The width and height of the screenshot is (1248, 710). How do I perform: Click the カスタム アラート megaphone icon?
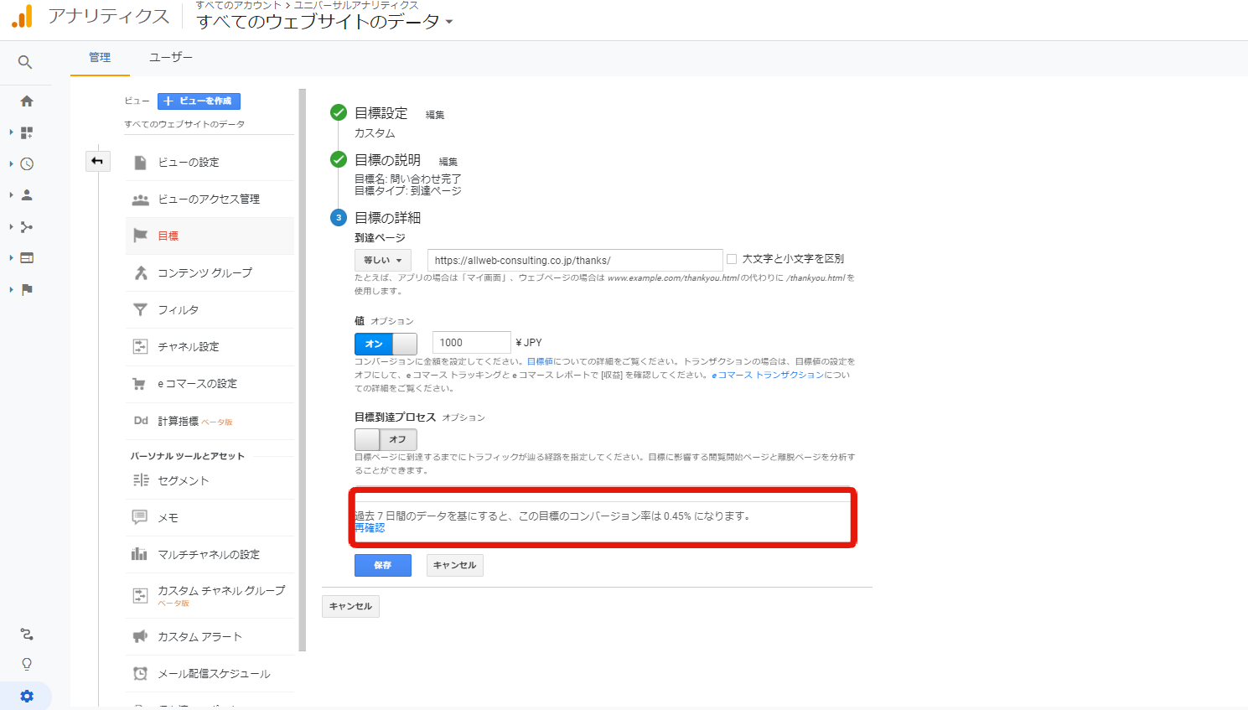[140, 637]
